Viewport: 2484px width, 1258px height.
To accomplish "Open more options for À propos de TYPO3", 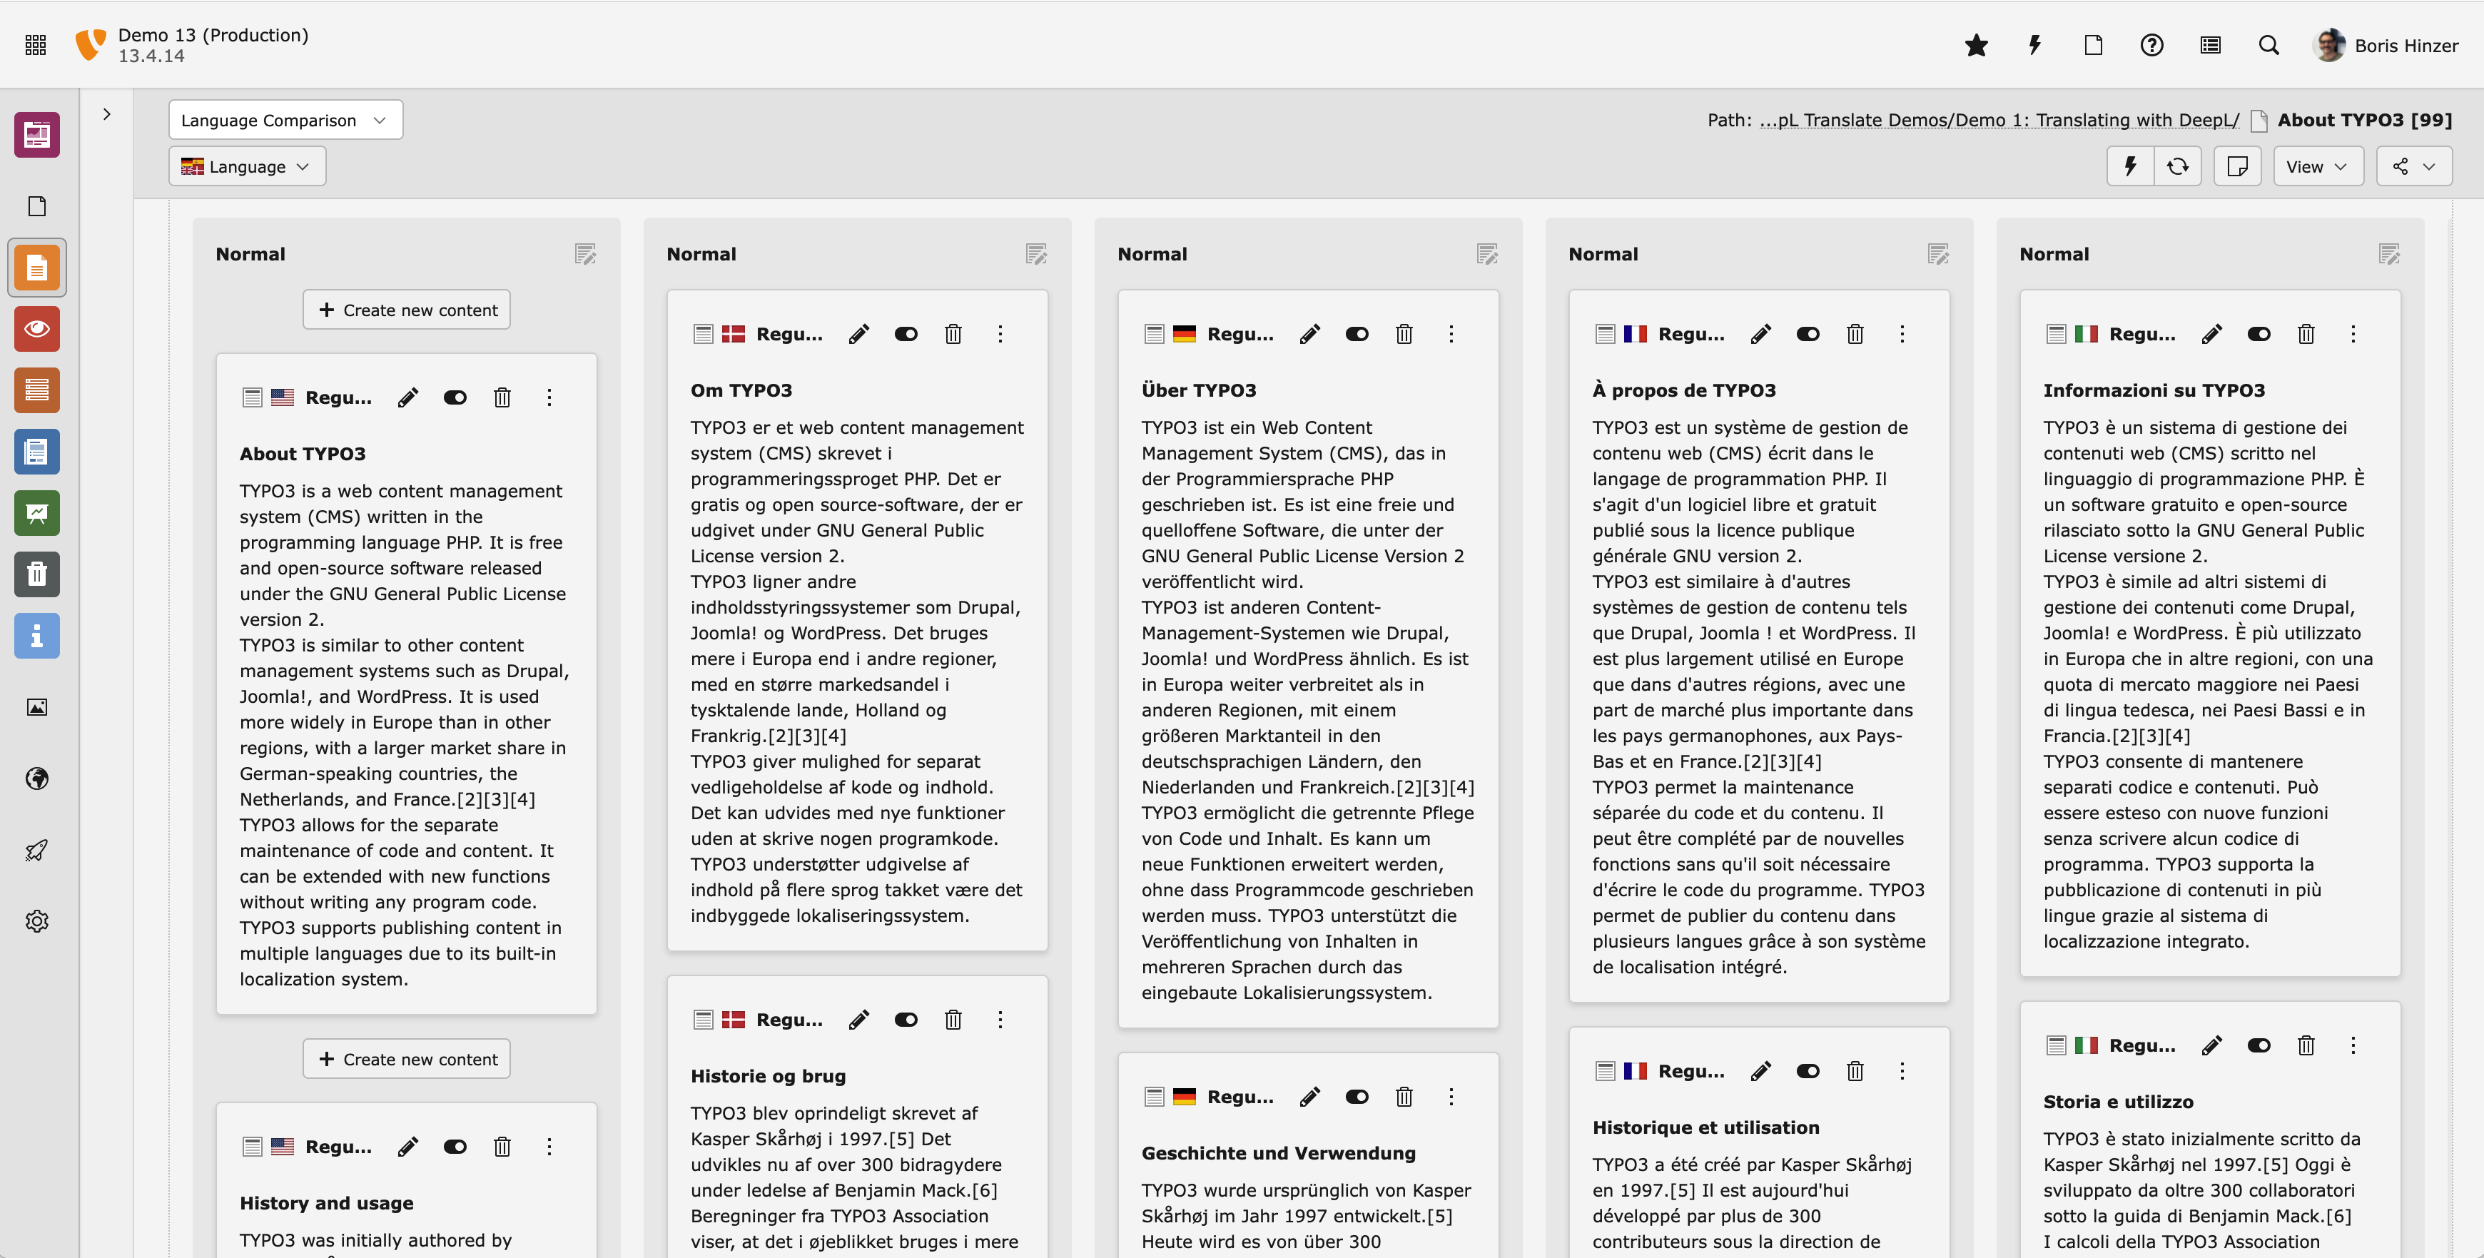I will [1902, 333].
